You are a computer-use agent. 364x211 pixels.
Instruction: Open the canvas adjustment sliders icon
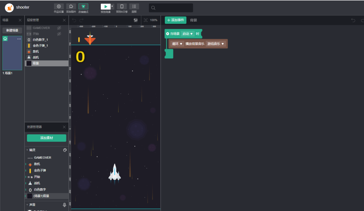(135, 20)
